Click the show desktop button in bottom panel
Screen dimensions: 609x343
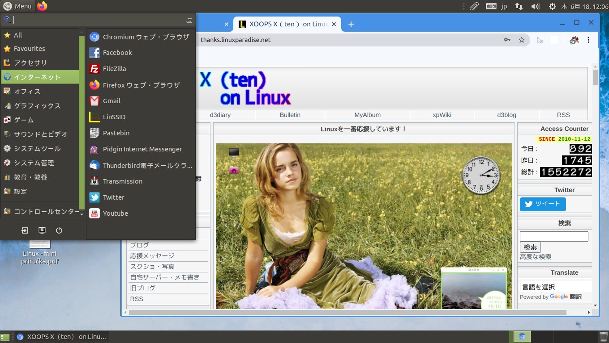tap(5, 337)
